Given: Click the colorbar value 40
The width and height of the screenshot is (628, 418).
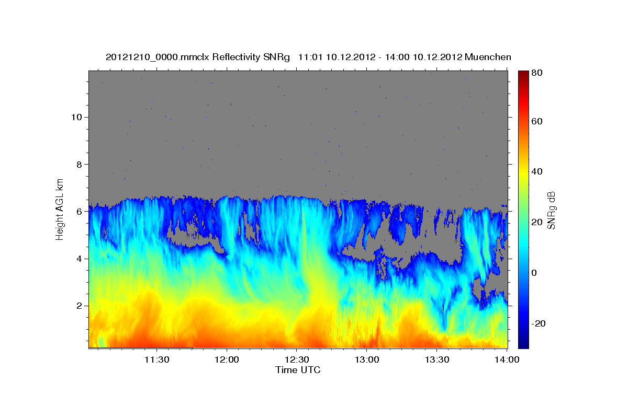Looking at the screenshot, I should tap(536, 172).
